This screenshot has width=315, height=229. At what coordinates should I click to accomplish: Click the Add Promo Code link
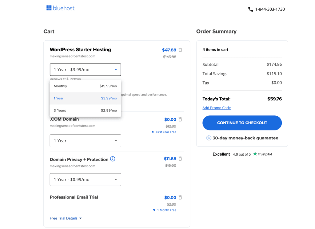tap(217, 108)
